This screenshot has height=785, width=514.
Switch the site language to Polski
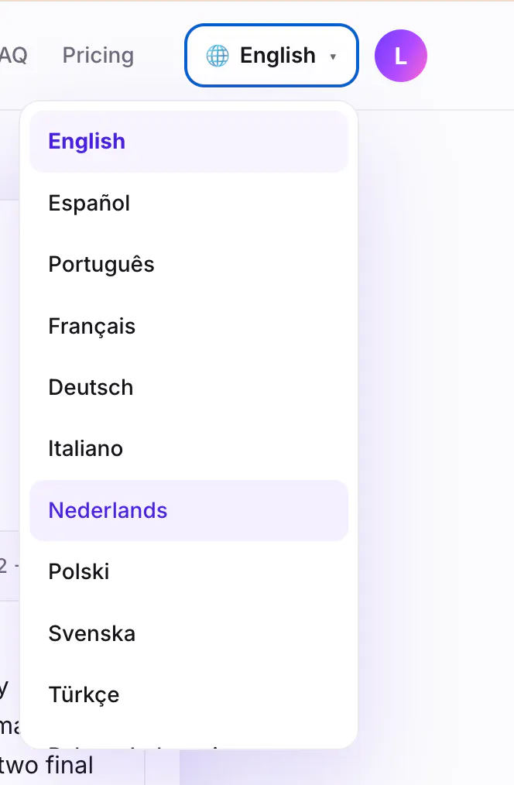189,572
